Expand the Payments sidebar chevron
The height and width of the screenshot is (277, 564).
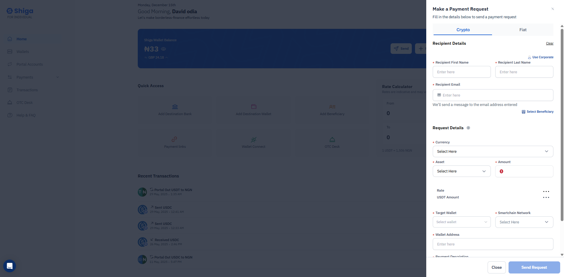point(58,77)
